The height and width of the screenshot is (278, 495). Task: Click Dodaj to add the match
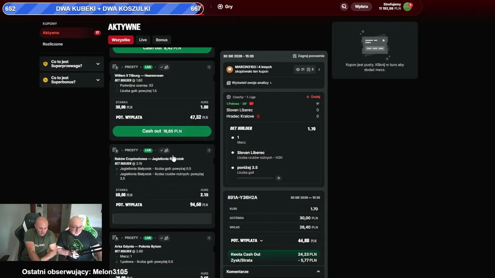click(x=313, y=97)
